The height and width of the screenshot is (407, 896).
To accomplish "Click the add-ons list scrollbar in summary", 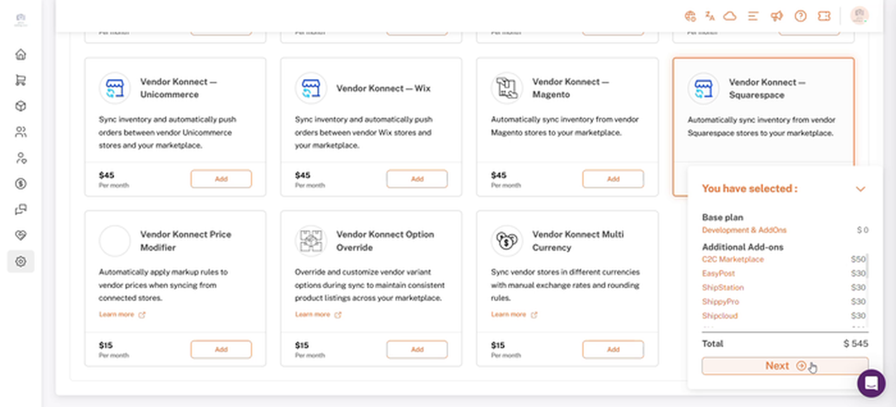I will (867, 266).
